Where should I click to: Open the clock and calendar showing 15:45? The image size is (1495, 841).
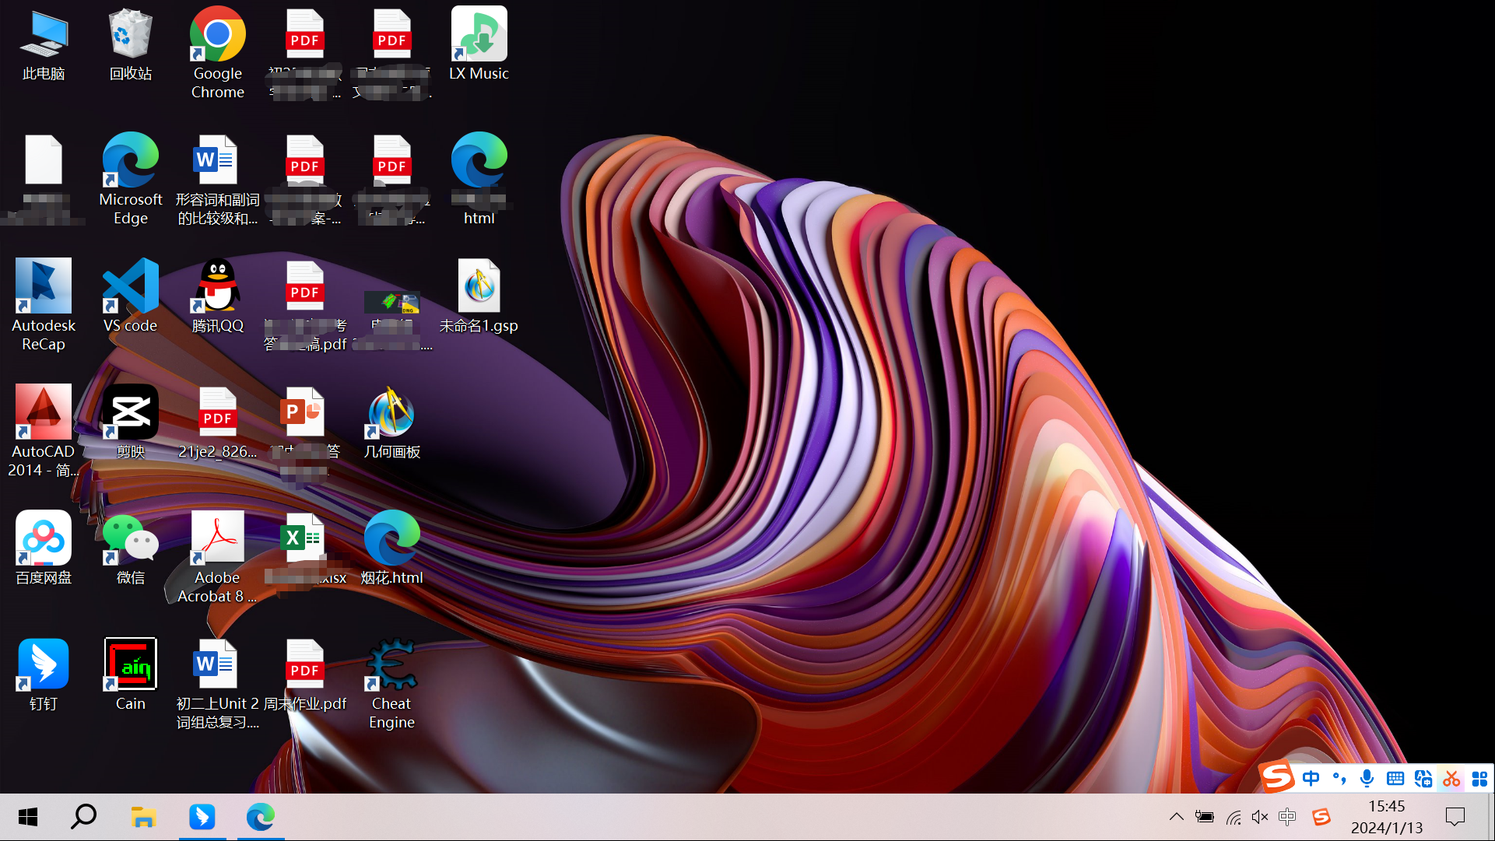[1387, 817]
